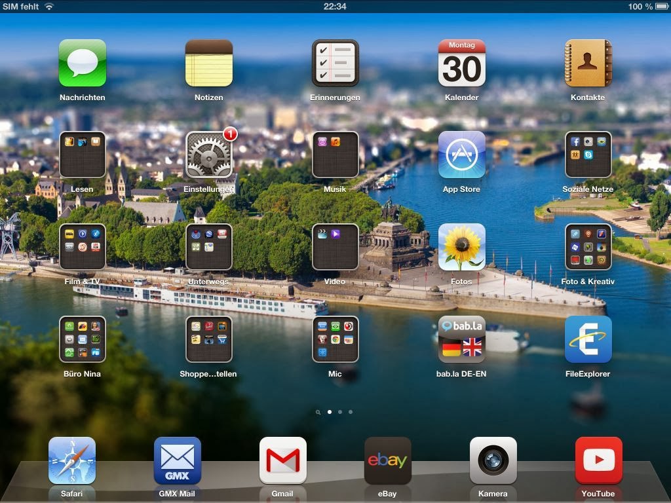Open the Büro Nina folder
This screenshot has height=503, width=671.
coord(82,339)
